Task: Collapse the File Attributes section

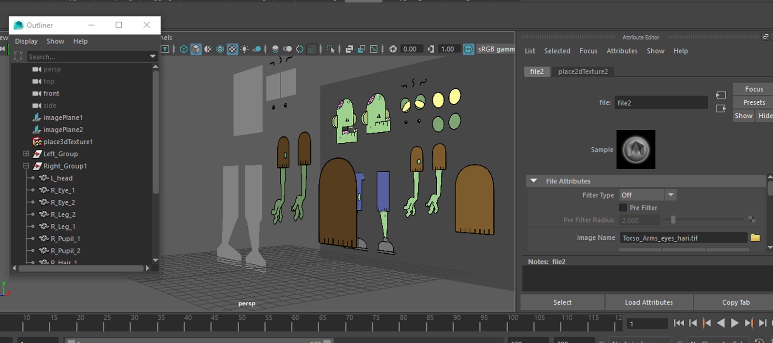Action: click(534, 181)
